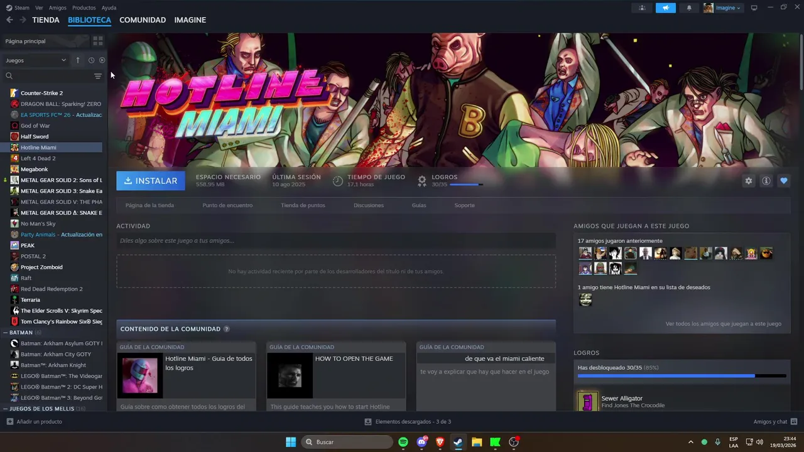Screen dimensions: 804x452
Task: Switch to the COMUNIDAD tab
Action: click(x=143, y=20)
